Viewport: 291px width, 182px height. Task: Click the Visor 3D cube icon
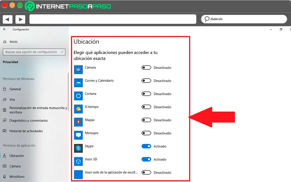78,161
